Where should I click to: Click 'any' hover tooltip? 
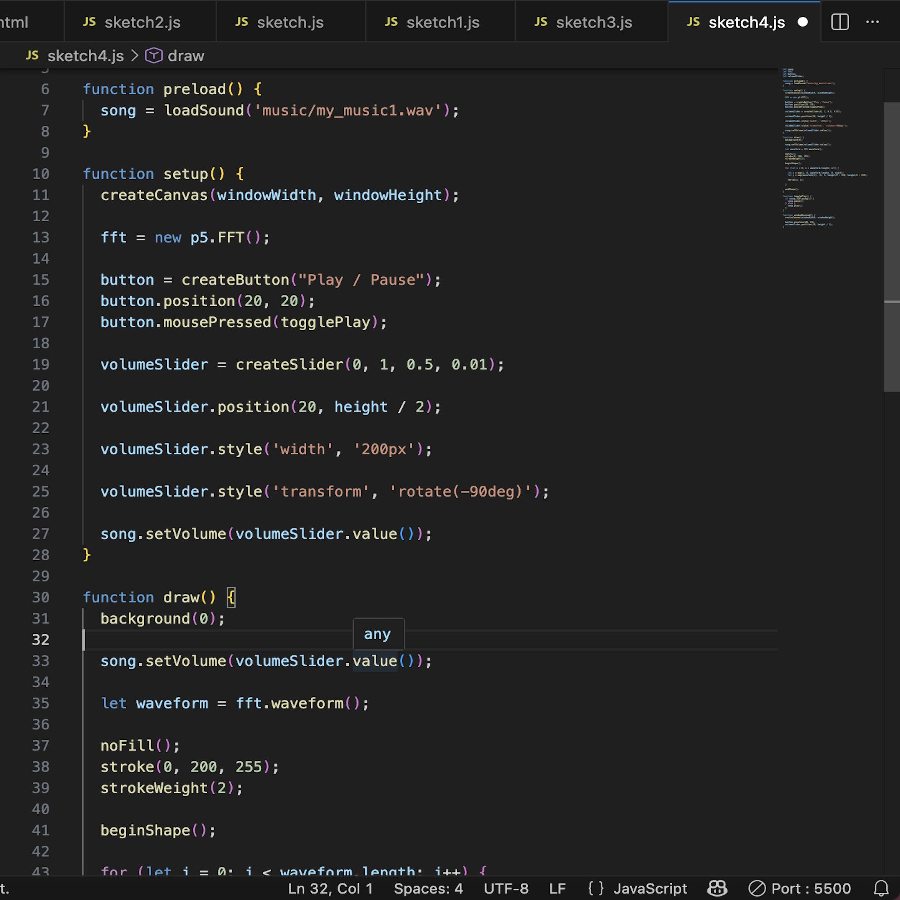pos(378,634)
